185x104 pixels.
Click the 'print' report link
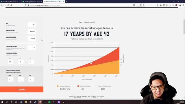95,97
